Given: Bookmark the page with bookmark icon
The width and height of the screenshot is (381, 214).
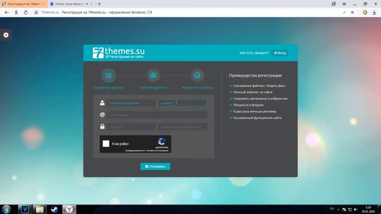Looking at the screenshot, I should (352, 12).
